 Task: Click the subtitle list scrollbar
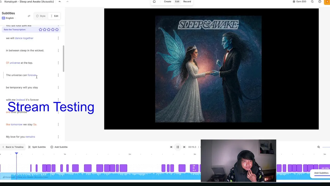pos(63,59)
